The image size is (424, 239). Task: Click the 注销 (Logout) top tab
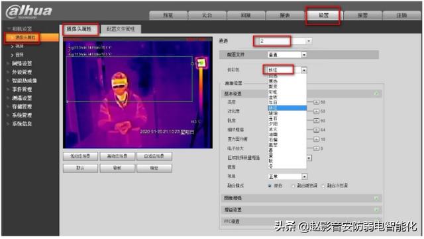click(x=401, y=15)
